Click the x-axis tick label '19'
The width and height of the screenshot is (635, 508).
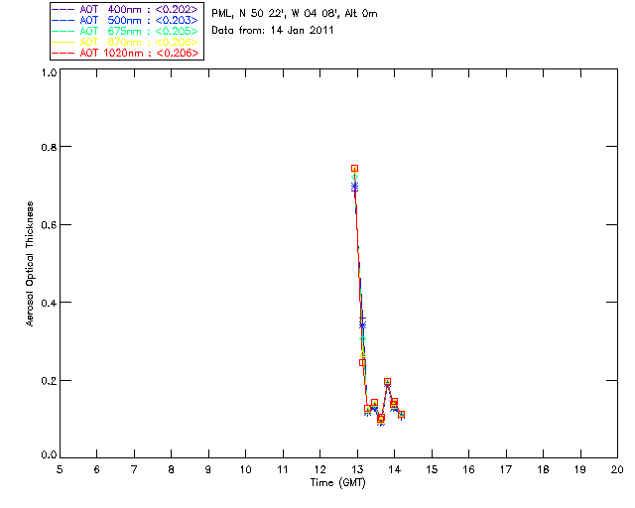click(x=580, y=469)
